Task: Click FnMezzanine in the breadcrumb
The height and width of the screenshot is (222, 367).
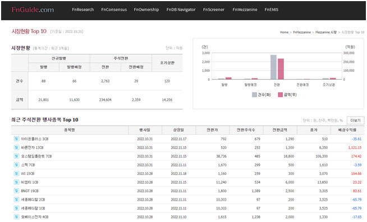Action: 302,33
